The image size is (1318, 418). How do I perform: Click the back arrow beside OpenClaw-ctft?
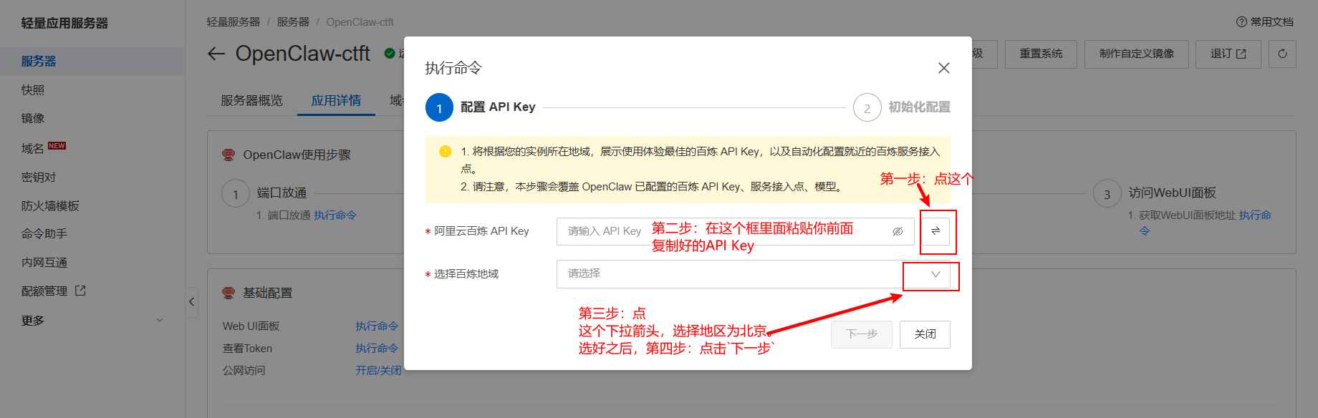tap(216, 54)
